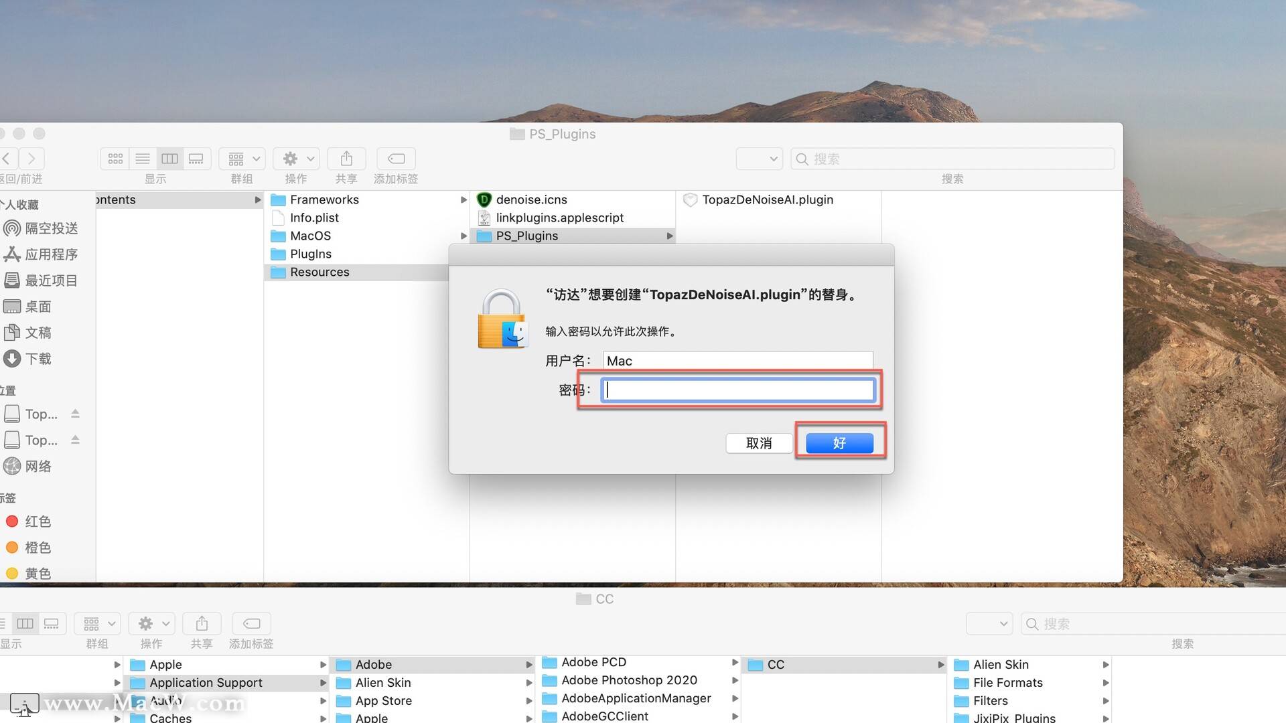
Task: Click 取消 to cancel the password dialog
Action: [759, 443]
